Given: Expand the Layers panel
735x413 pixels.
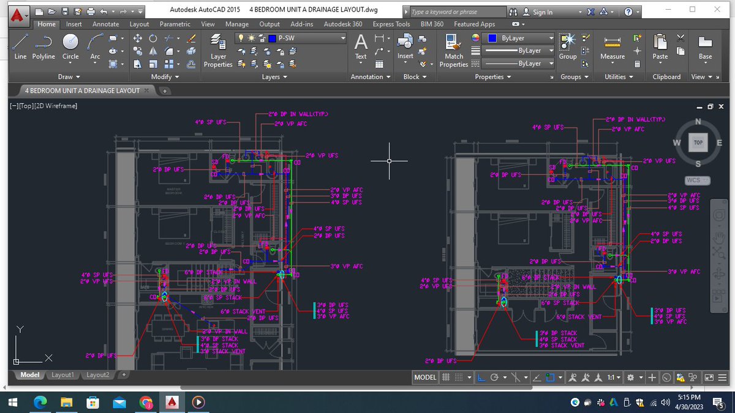Looking at the screenshot, I should pyautogui.click(x=275, y=77).
